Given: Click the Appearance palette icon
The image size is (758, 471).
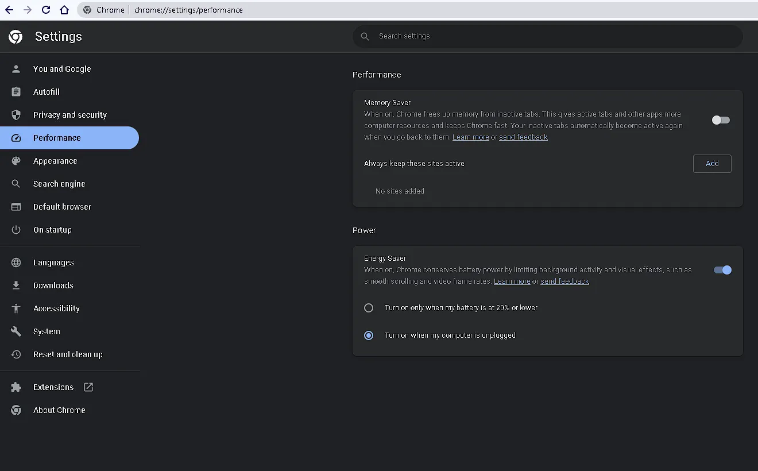Looking at the screenshot, I should 16,161.
